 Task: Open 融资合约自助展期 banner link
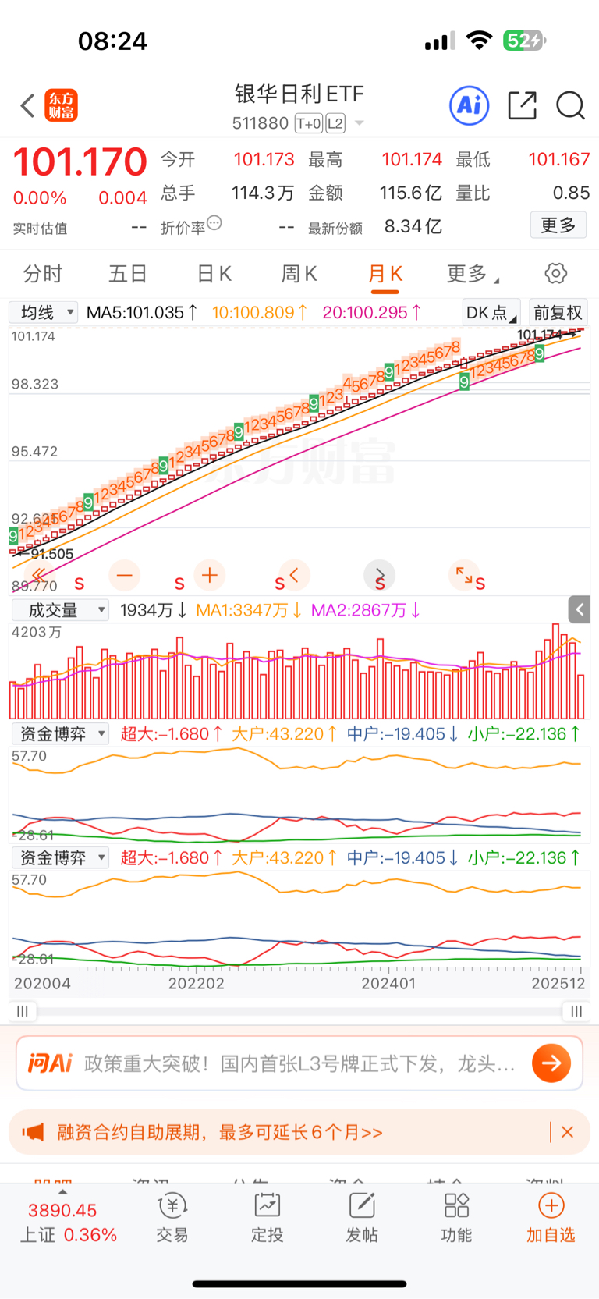click(220, 1132)
